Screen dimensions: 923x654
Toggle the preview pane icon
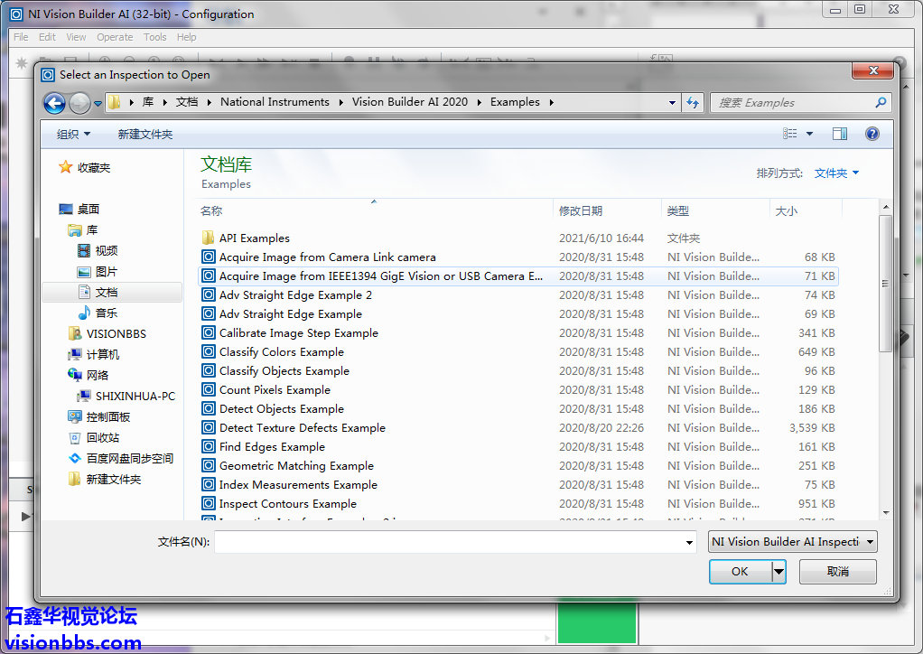839,134
